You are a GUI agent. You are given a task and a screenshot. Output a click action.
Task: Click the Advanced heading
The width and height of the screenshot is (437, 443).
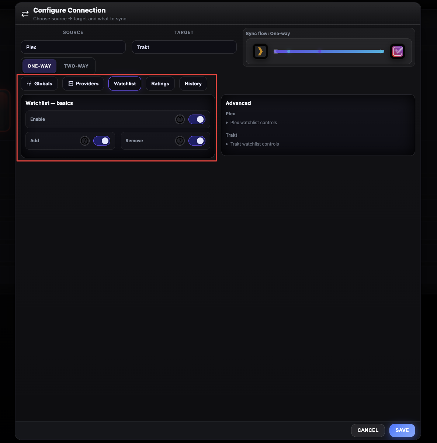[238, 103]
